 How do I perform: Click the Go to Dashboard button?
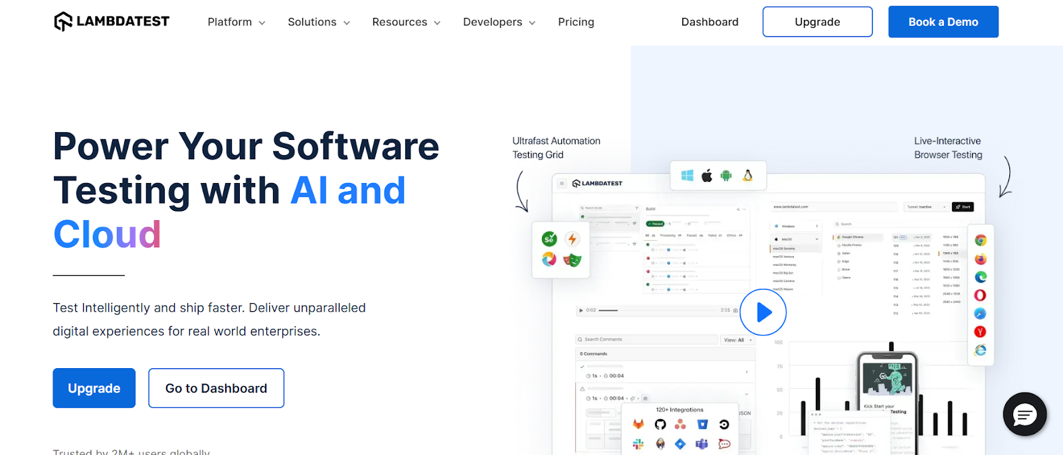click(216, 388)
